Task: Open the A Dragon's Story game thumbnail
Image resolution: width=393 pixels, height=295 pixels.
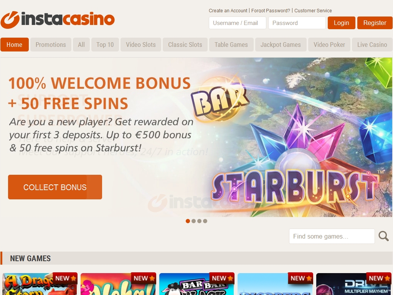Action: [x=40, y=284]
